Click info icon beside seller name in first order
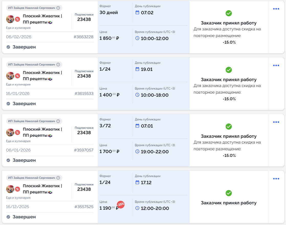The image size is (286, 225). coord(58,8)
